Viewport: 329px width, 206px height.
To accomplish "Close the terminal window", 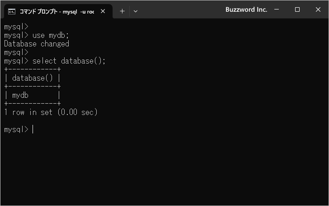I will [318, 9].
